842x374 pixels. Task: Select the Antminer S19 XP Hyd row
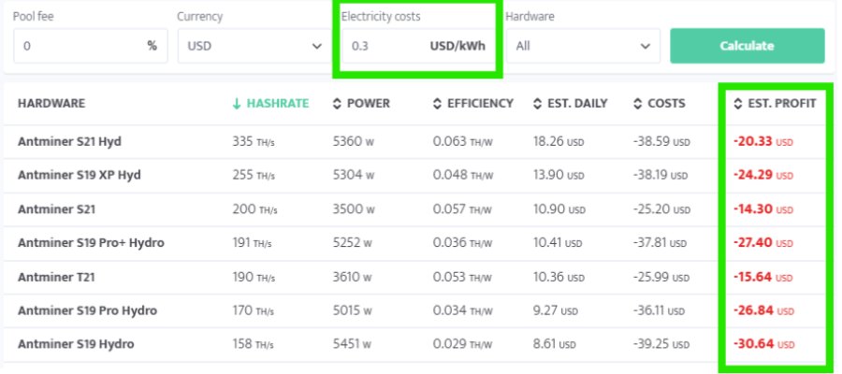pos(79,176)
